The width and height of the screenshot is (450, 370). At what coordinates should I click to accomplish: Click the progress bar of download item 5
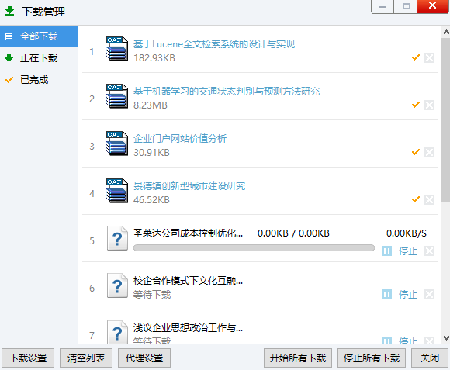[254, 247]
